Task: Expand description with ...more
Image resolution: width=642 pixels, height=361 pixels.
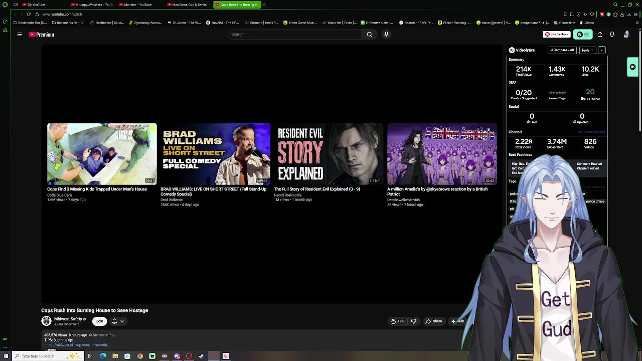Action: click(50, 350)
